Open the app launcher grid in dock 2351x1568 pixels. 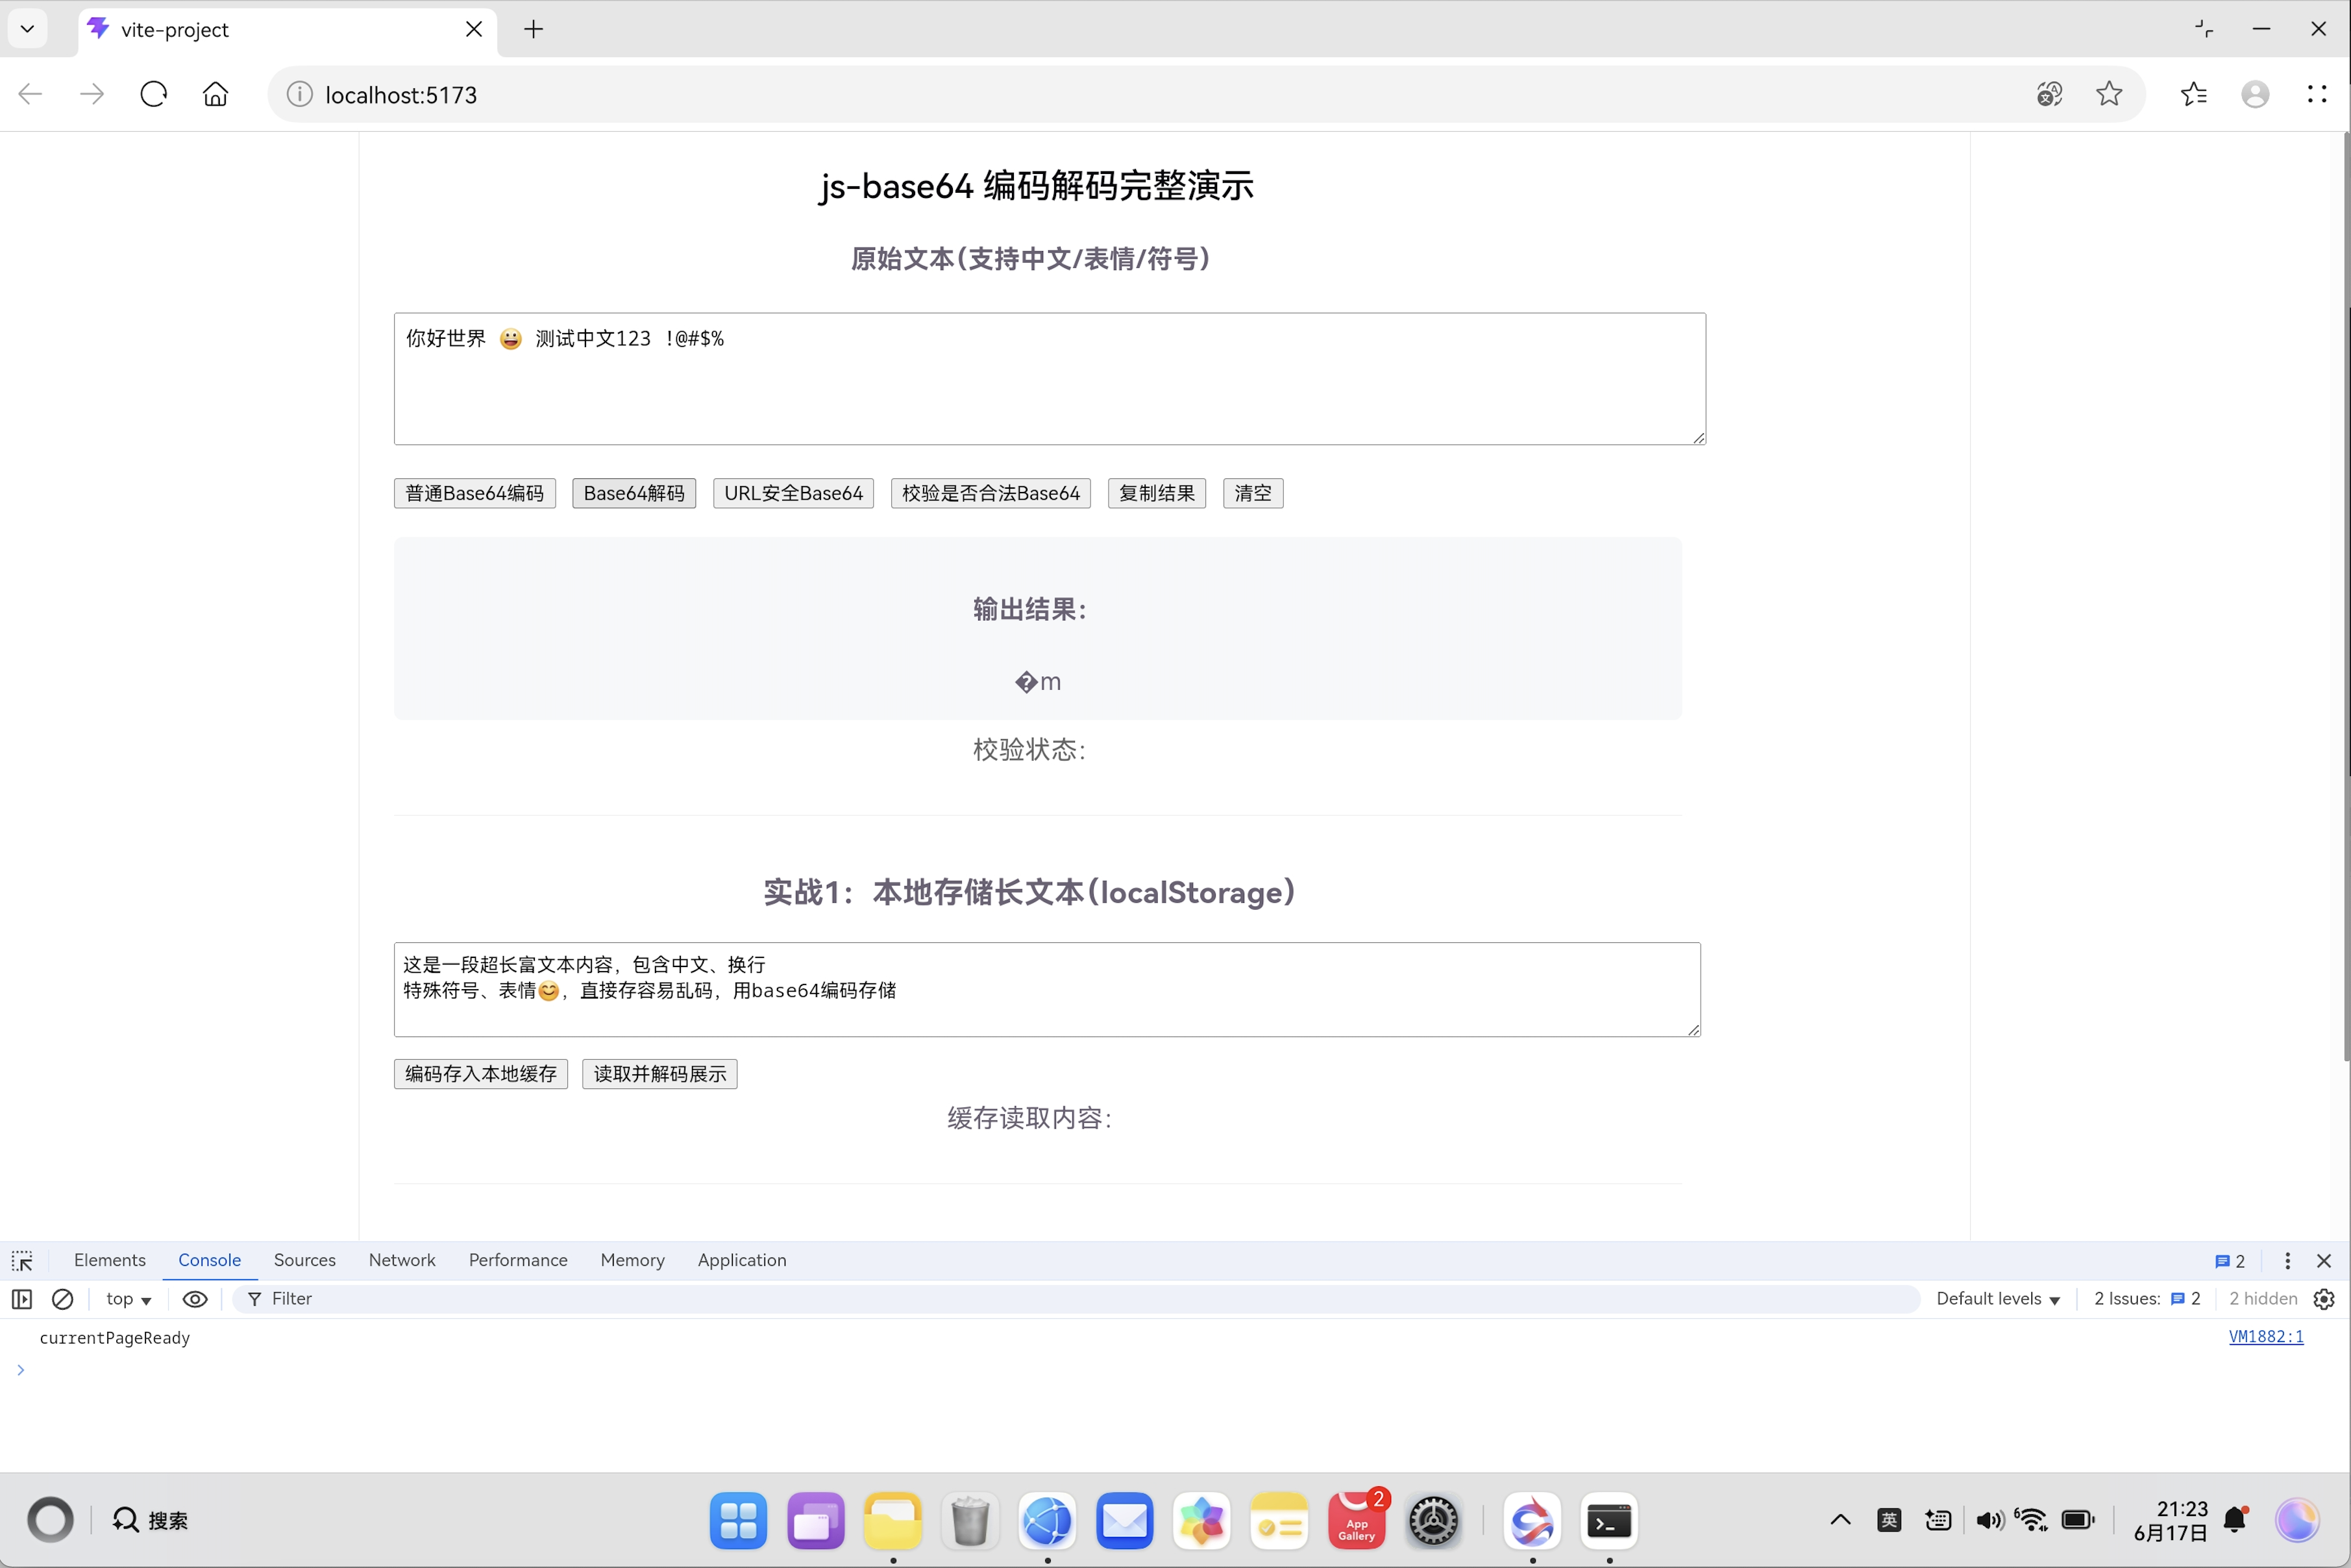click(x=738, y=1521)
